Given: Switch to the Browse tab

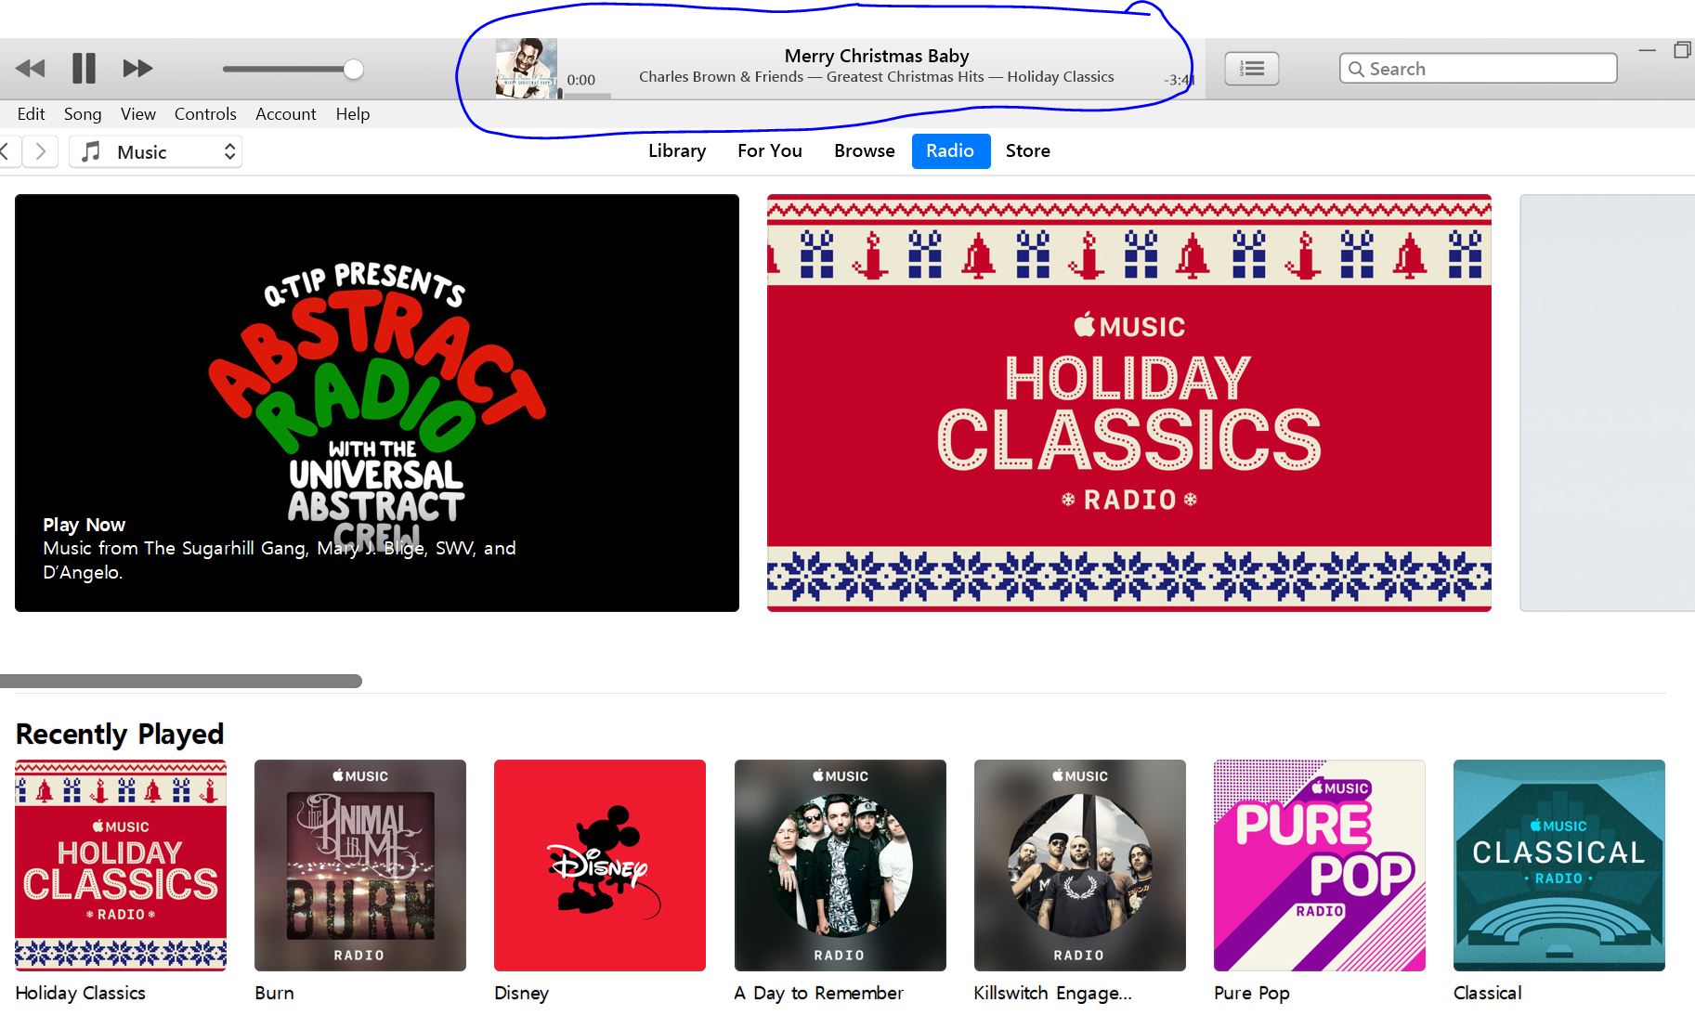Looking at the screenshot, I should (x=865, y=150).
